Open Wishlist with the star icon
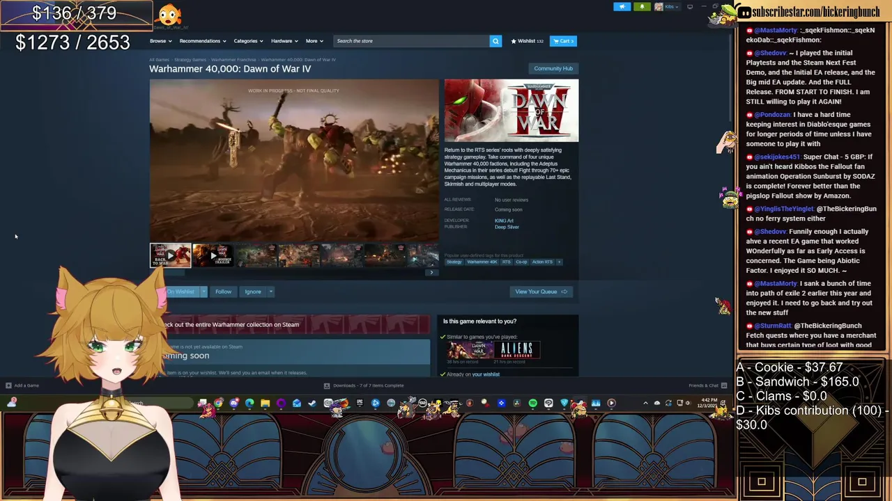This screenshot has height=501, width=892. pos(527,41)
